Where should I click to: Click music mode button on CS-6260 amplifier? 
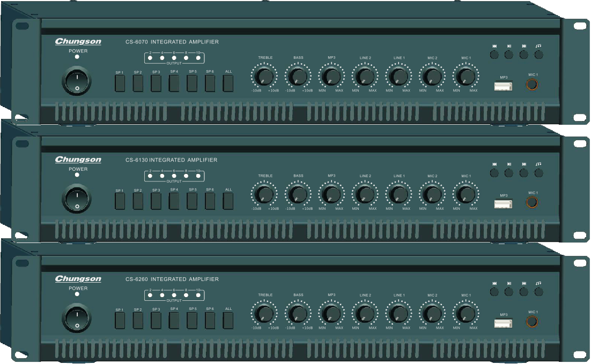coord(539,292)
